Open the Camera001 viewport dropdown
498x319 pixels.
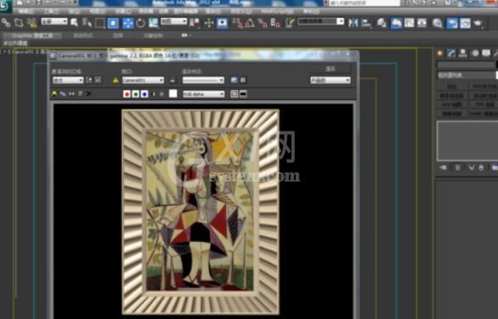[143, 81]
